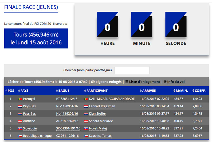212x142 pixels.
Task: Sort by M/MIN. speed column
Action: 182,91
